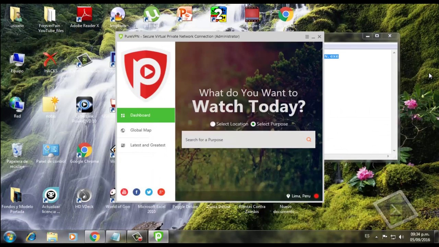Click the World of Goo label

pos(118,207)
